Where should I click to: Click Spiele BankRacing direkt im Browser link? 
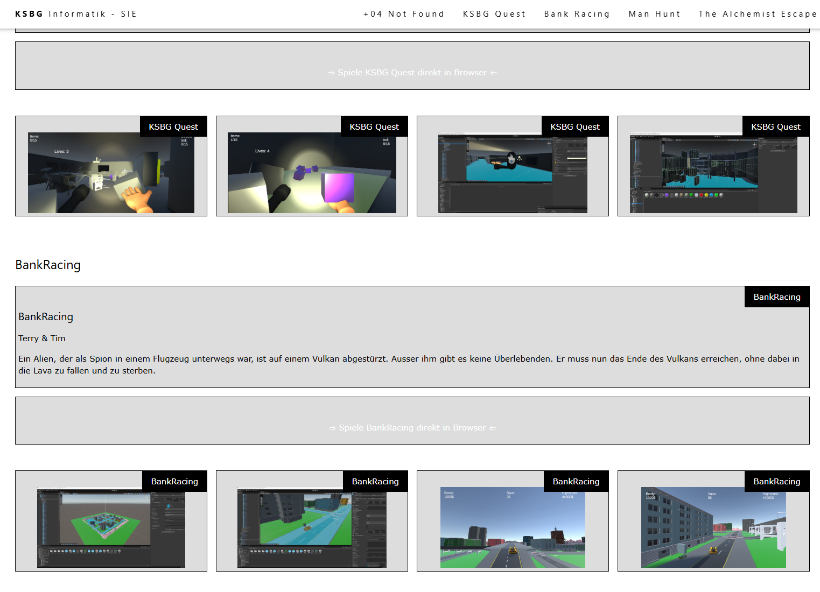point(412,428)
